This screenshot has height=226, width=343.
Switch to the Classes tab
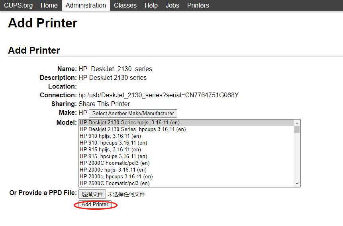coord(125,5)
